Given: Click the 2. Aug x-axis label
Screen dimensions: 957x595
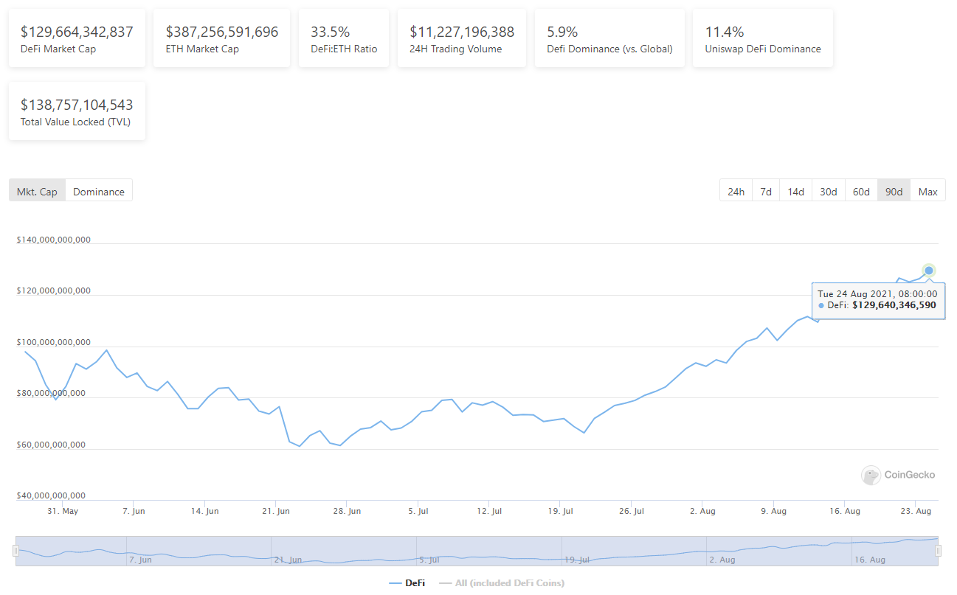Looking at the screenshot, I should pyautogui.click(x=702, y=511).
